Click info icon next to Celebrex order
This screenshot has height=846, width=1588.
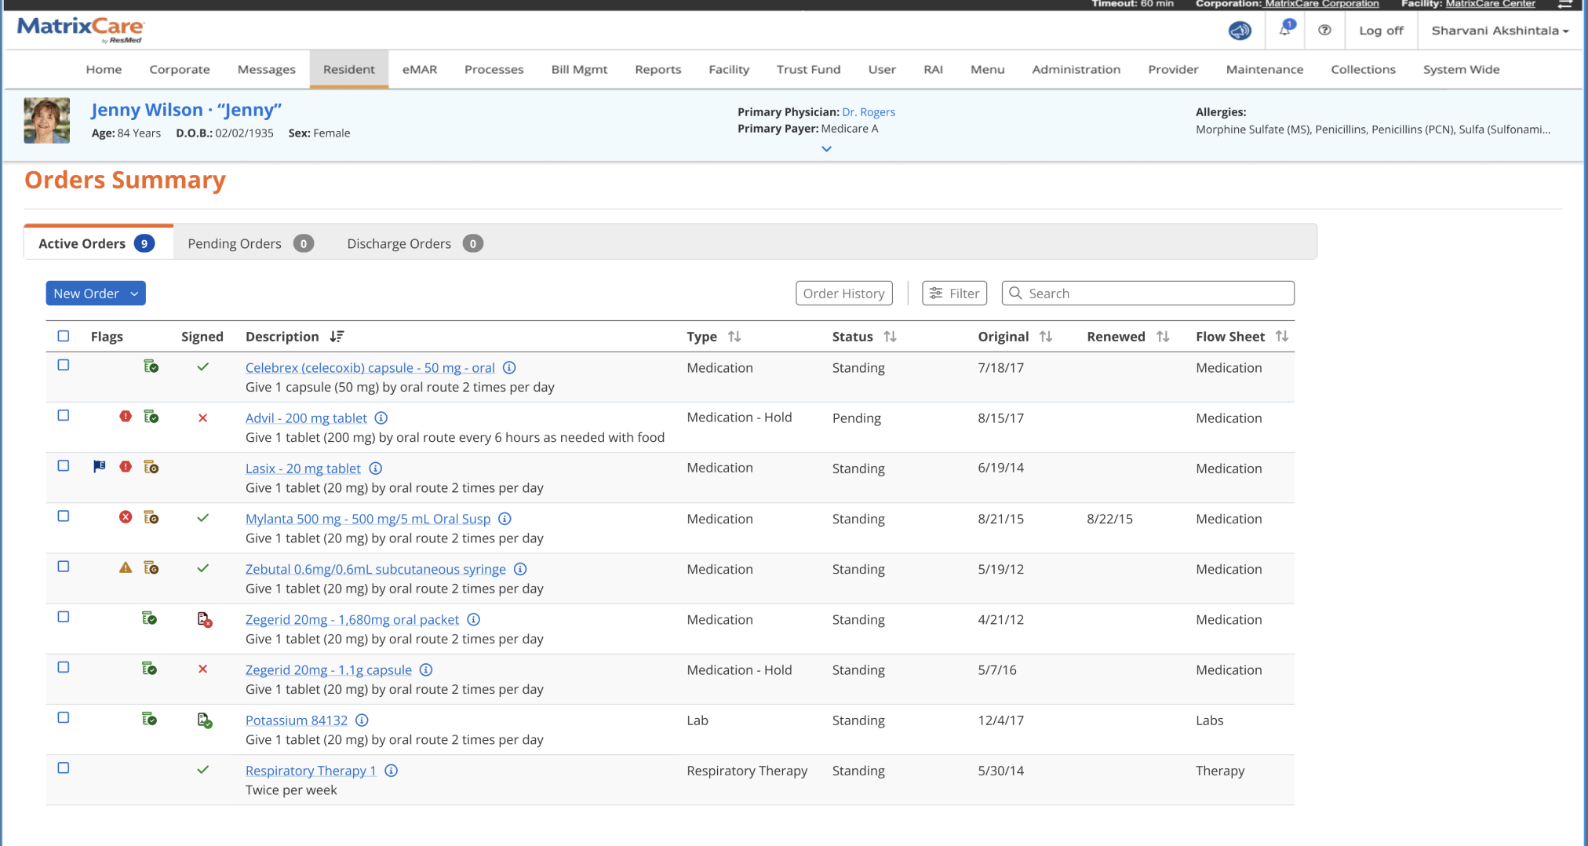(509, 367)
